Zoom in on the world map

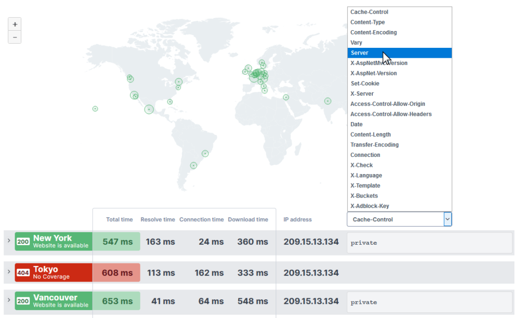[15, 24]
